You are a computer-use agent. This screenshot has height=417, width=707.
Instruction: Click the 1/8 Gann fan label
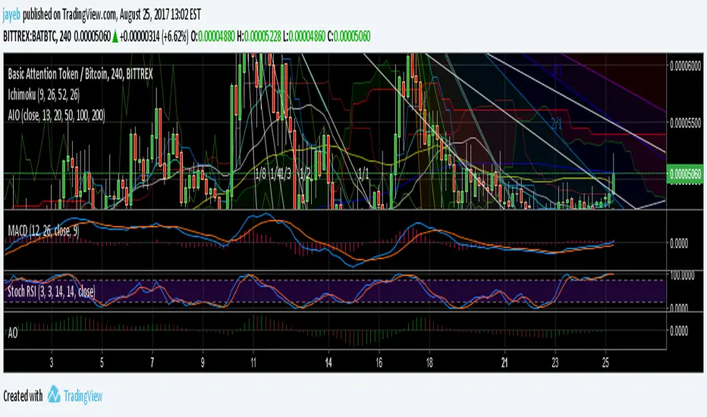[x=261, y=174]
